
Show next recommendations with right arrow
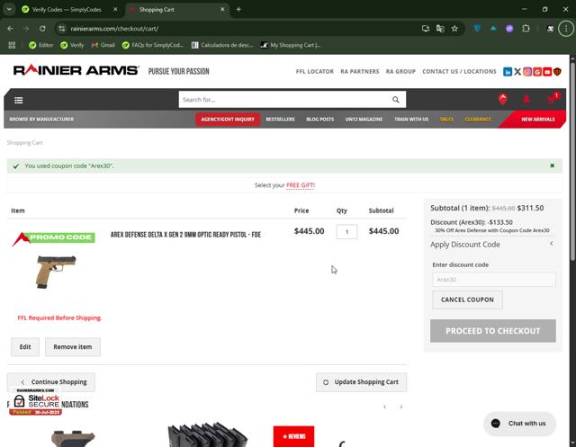coord(401,407)
